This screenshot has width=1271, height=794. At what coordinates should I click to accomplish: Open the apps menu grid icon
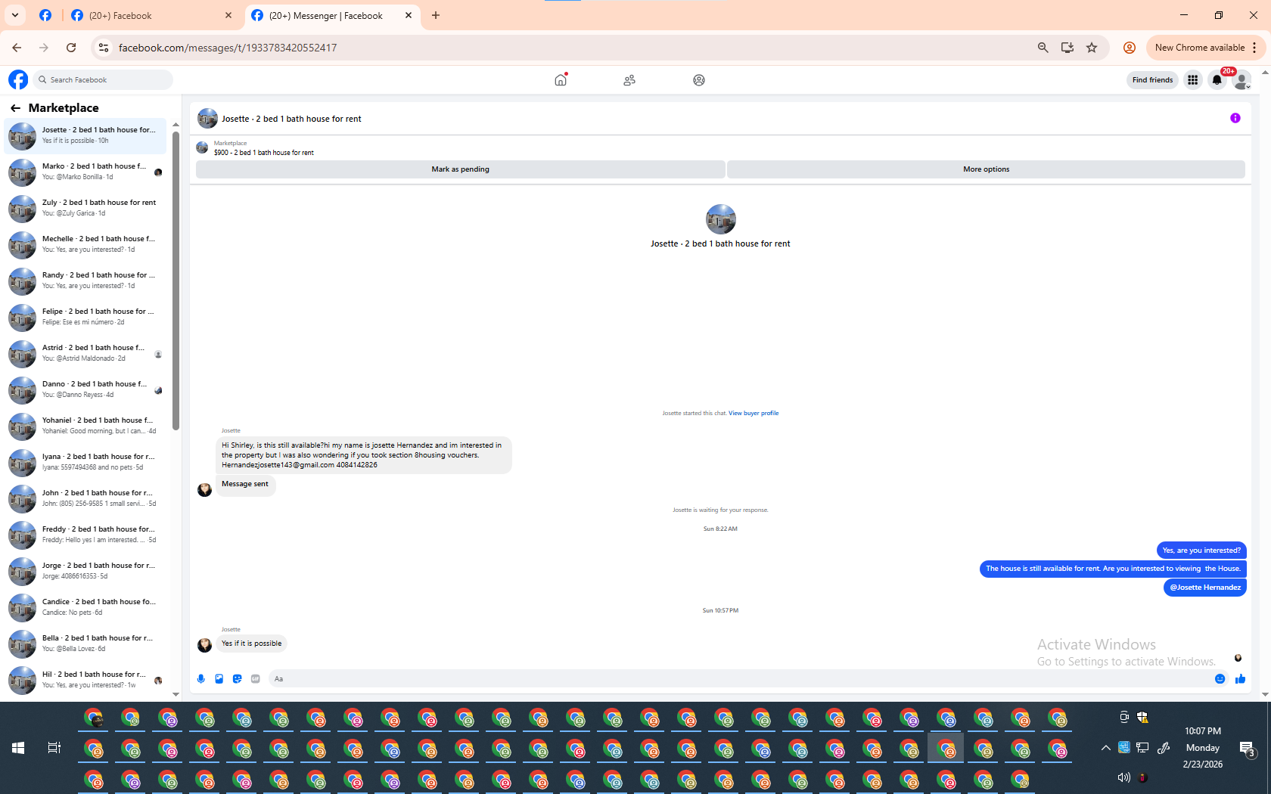(x=1193, y=79)
